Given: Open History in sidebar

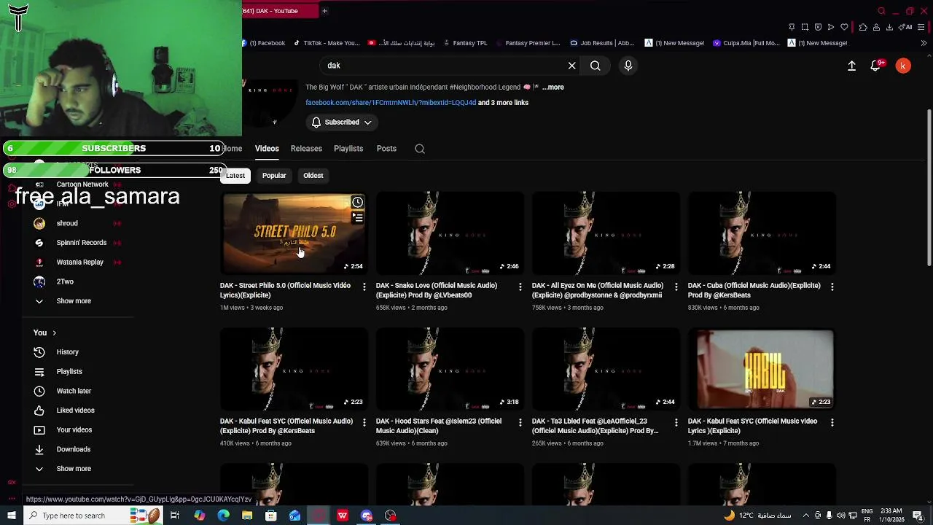Looking at the screenshot, I should (67, 352).
